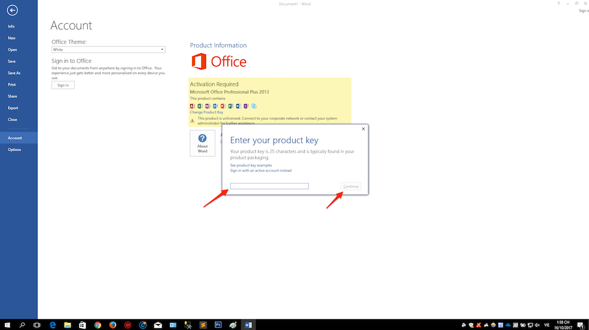This screenshot has height=330, width=589.
Task: Open the Share page
Action: pos(12,96)
